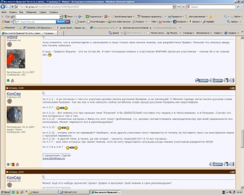This screenshot has height=195, width=244.
Task: Click the КонСер badge avatar in post #28
Action: pos(15,115)
